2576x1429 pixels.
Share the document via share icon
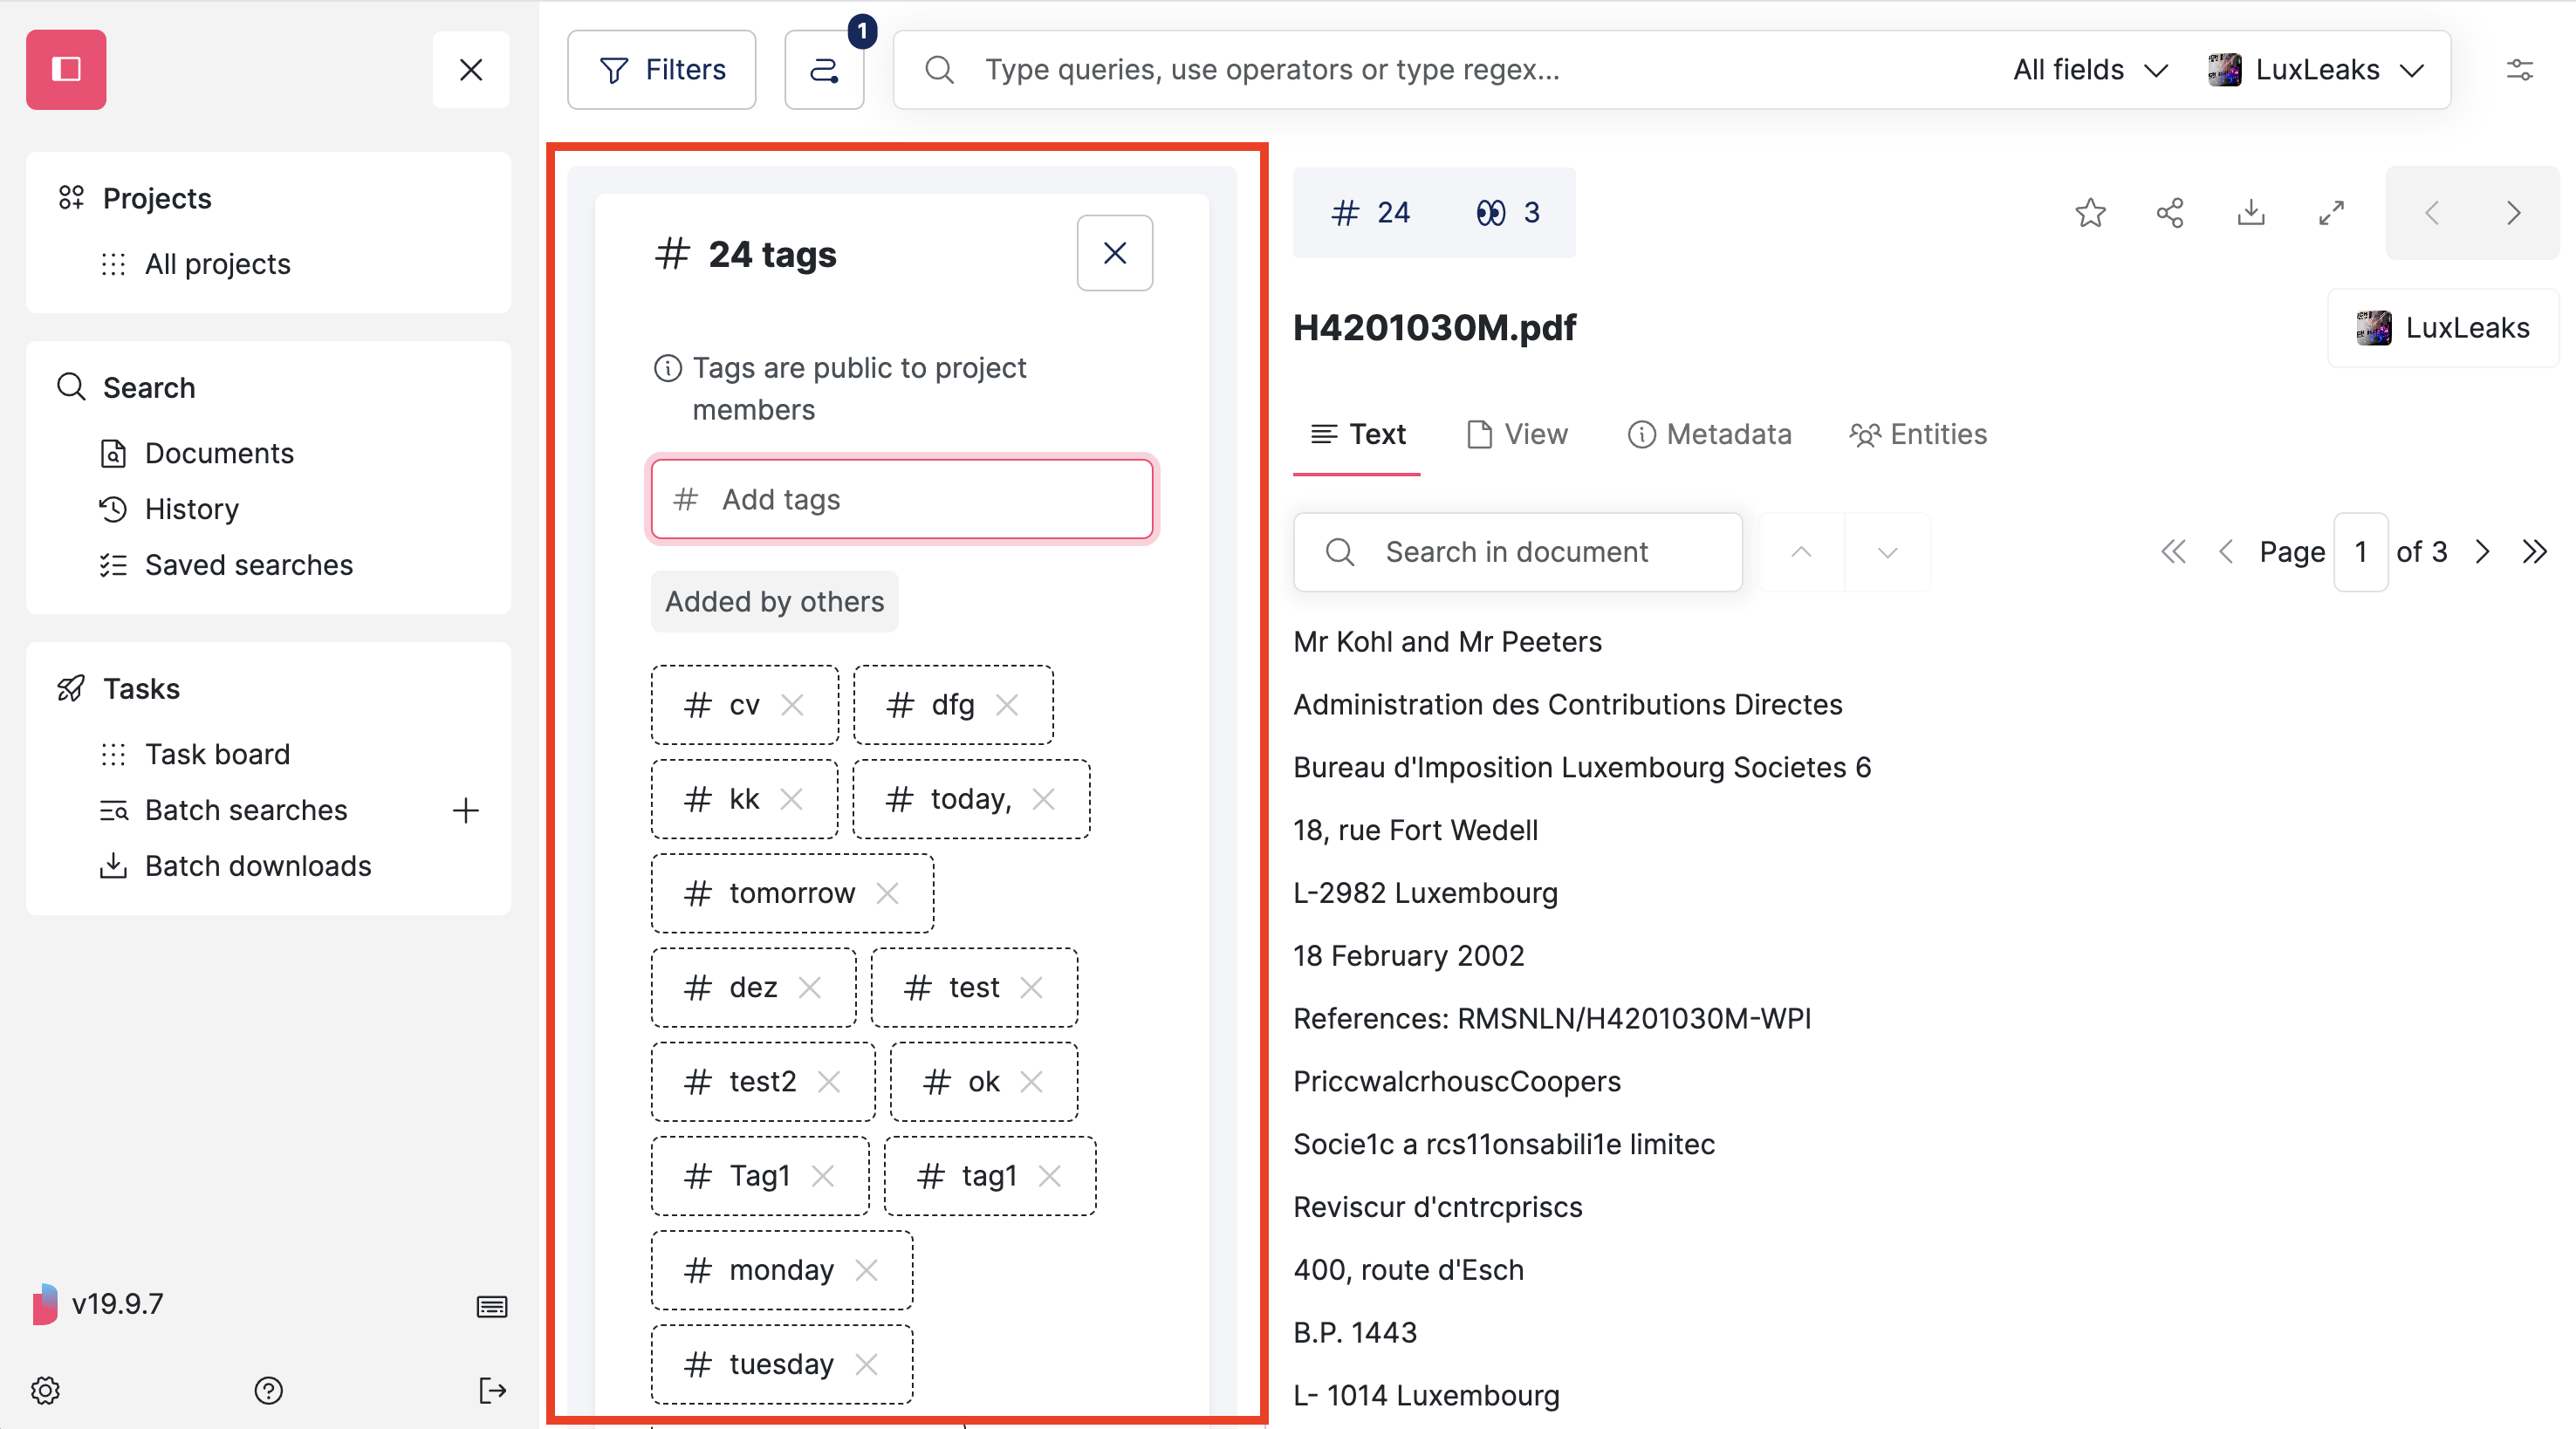tap(2170, 212)
